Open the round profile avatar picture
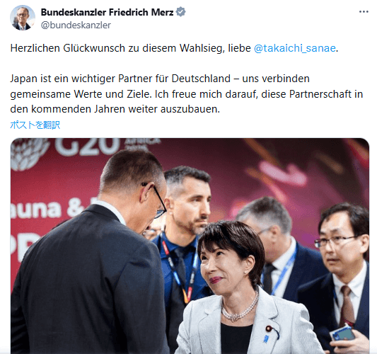The height and width of the screenshot is (354, 377). pyautogui.click(x=23, y=18)
